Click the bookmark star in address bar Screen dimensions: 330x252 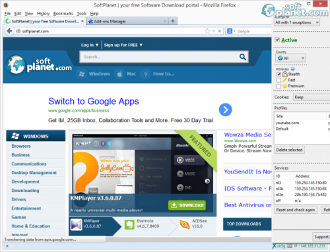207,31
